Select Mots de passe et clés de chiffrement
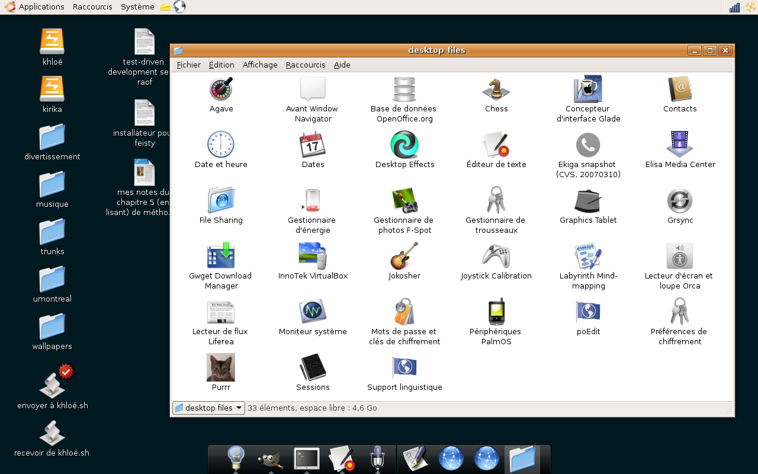This screenshot has width=758, height=474. click(404, 312)
